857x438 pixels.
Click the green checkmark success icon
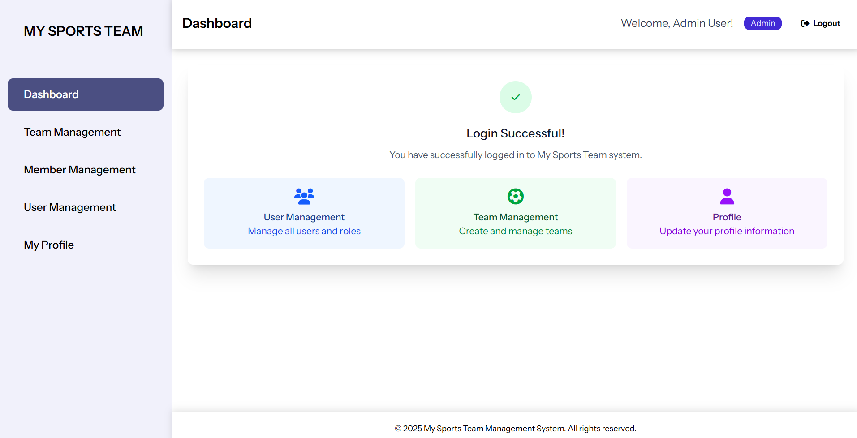coord(515,97)
